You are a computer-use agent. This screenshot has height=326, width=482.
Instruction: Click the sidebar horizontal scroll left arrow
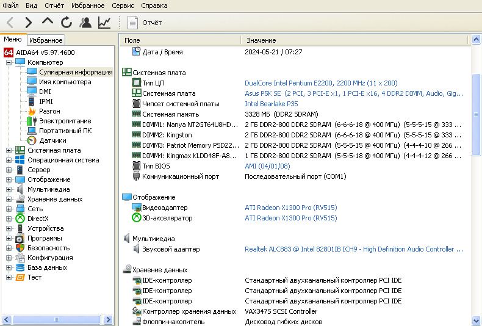7,319
